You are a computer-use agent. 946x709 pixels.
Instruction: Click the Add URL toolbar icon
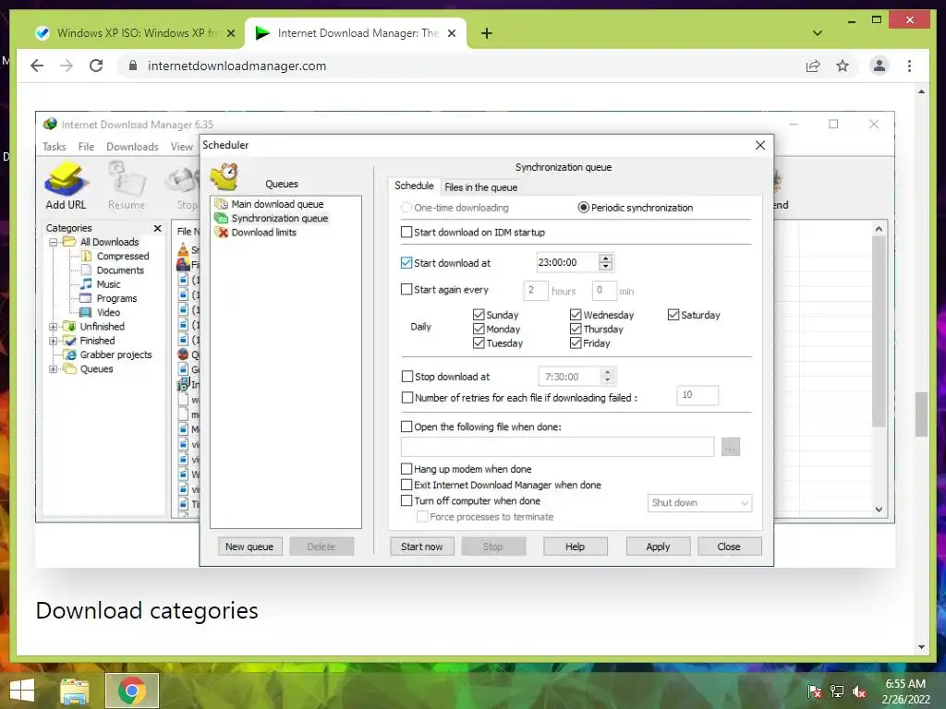pos(66,180)
